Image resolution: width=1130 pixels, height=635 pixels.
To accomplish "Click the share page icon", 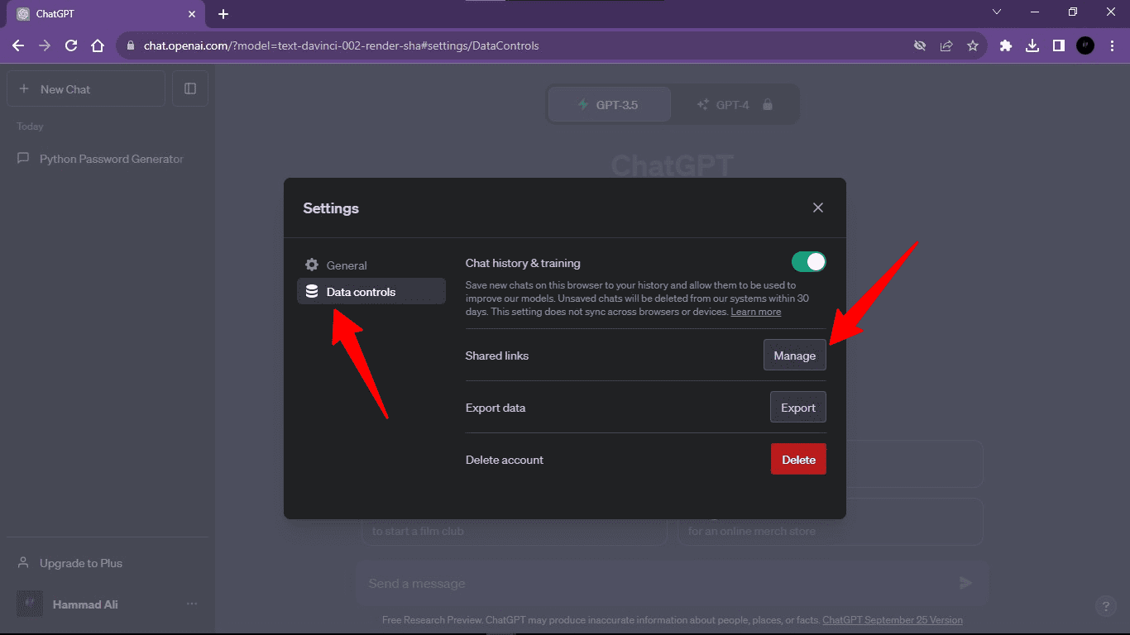I will click(x=946, y=45).
